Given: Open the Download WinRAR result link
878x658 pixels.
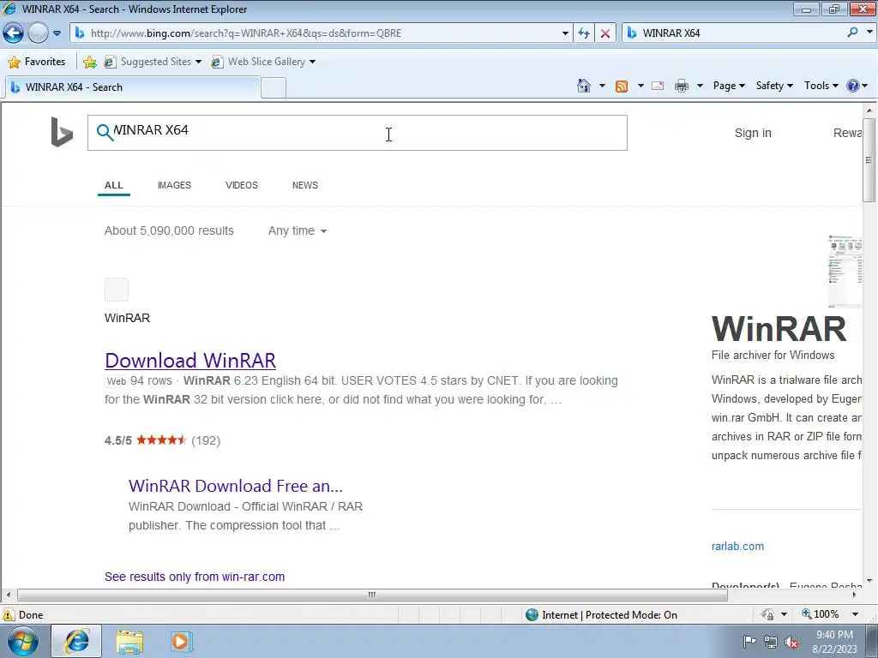Looking at the screenshot, I should pyautogui.click(x=190, y=361).
